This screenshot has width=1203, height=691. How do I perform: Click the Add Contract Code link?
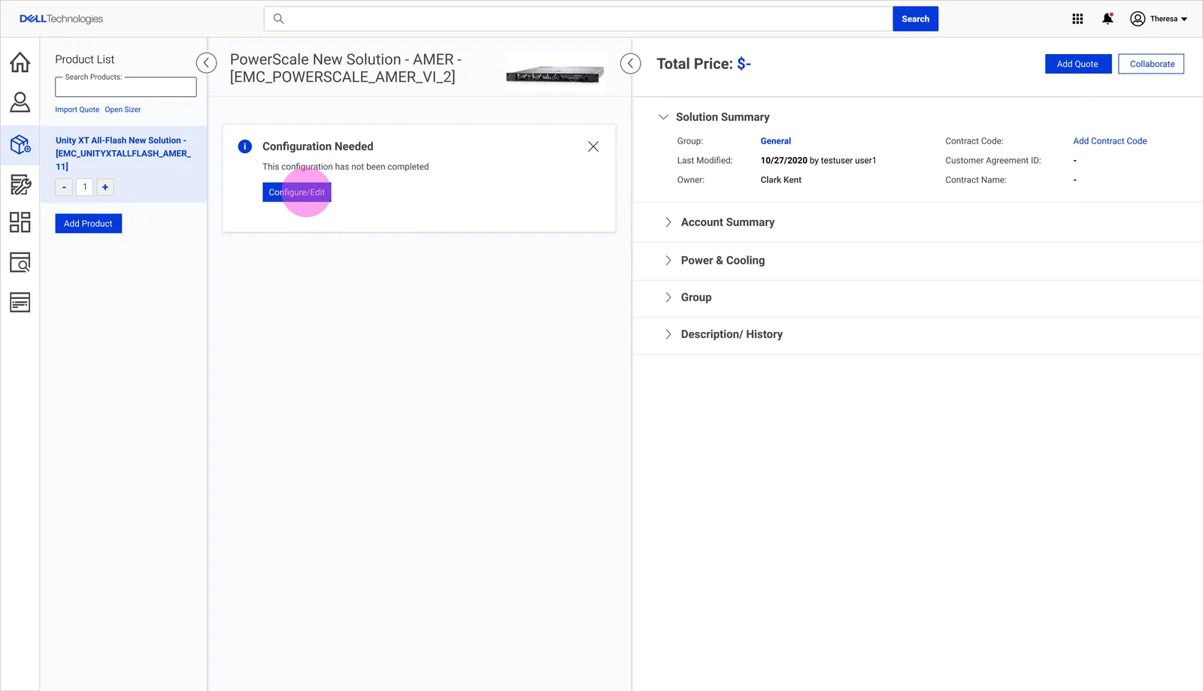[x=1110, y=141]
